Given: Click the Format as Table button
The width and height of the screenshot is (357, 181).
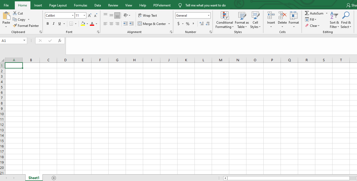Looking at the screenshot, I should click(242, 20).
